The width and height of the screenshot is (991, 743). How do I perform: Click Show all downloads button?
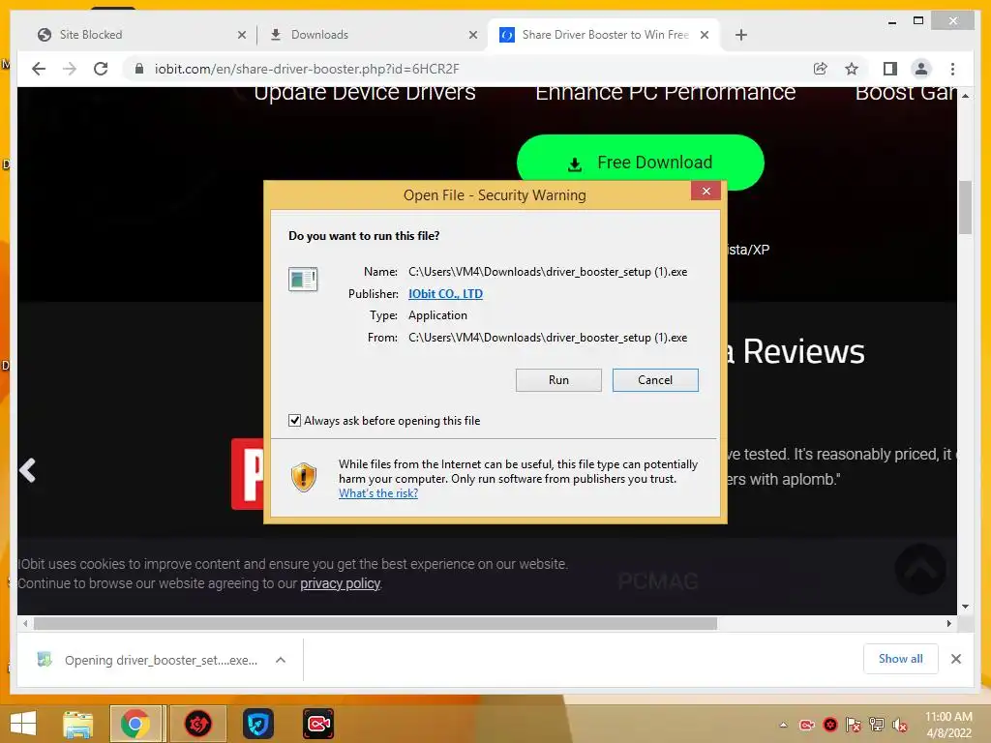(901, 659)
